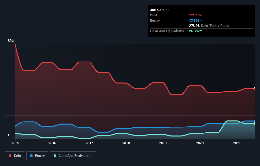The image size is (260, 166).
Task: Toggle the Debt legend button
Action: (15, 156)
